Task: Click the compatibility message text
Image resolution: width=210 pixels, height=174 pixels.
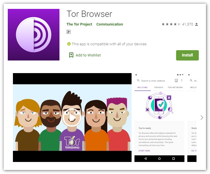Action: tap(109, 44)
